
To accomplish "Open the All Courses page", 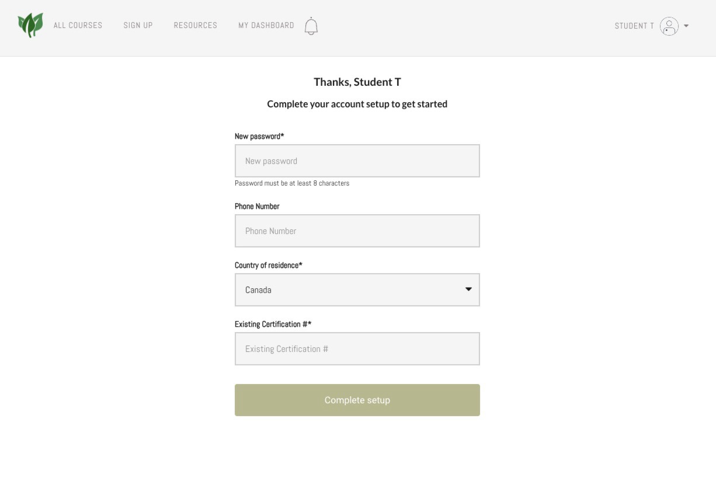I will point(78,25).
